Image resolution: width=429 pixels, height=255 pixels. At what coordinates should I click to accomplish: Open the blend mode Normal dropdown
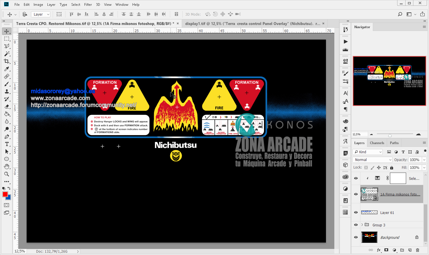point(373,160)
